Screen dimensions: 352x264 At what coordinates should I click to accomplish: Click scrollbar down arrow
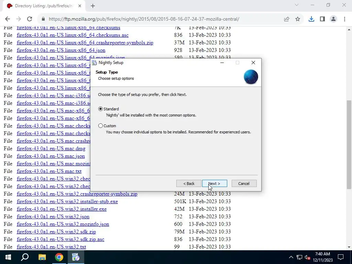click(x=349, y=247)
